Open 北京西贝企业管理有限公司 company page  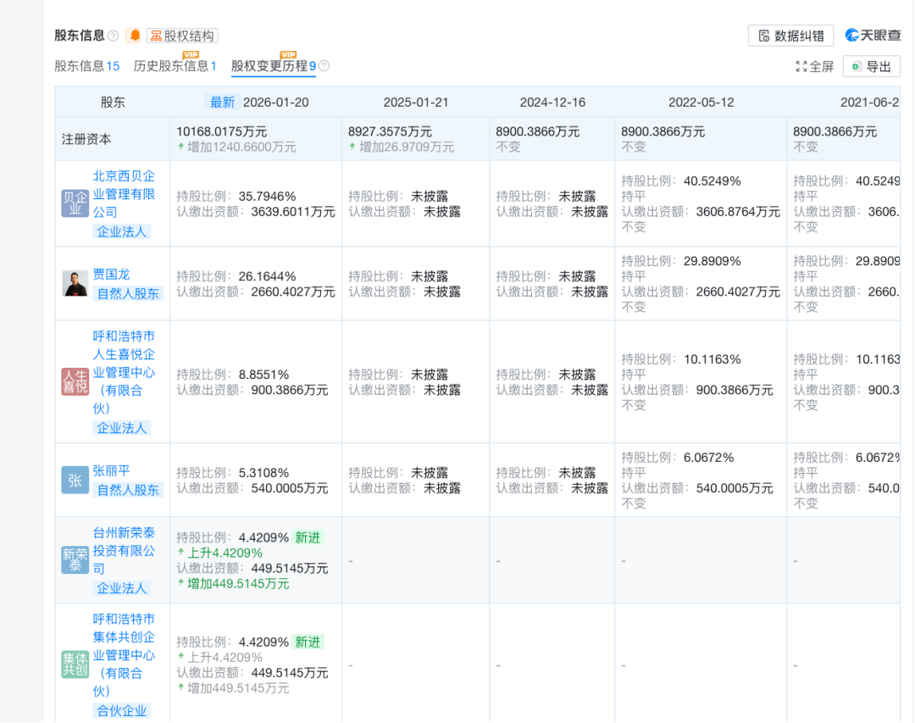124,194
